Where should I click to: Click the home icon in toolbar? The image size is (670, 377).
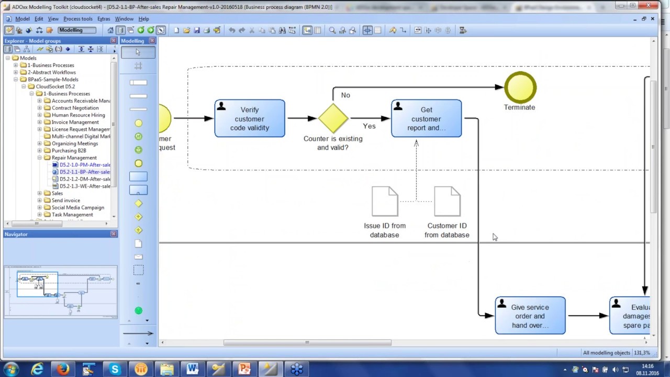110,30
